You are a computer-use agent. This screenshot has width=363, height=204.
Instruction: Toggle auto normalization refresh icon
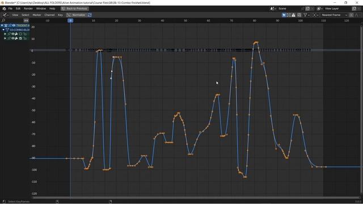tap(90, 15)
